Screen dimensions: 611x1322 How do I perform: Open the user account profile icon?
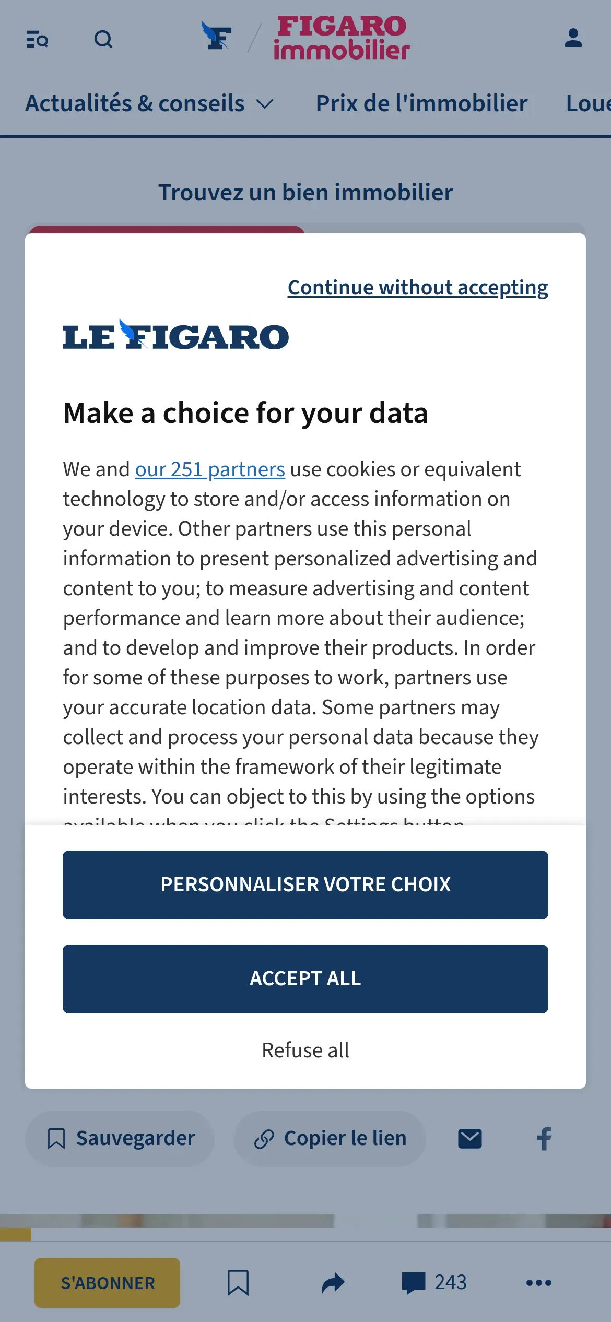click(x=573, y=38)
